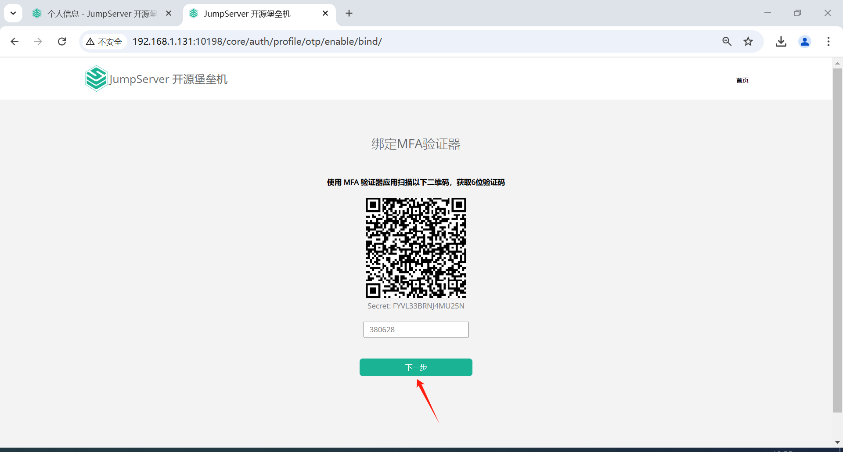843x452 pixels.
Task: Reload the page with refresh icon
Action: coord(62,41)
